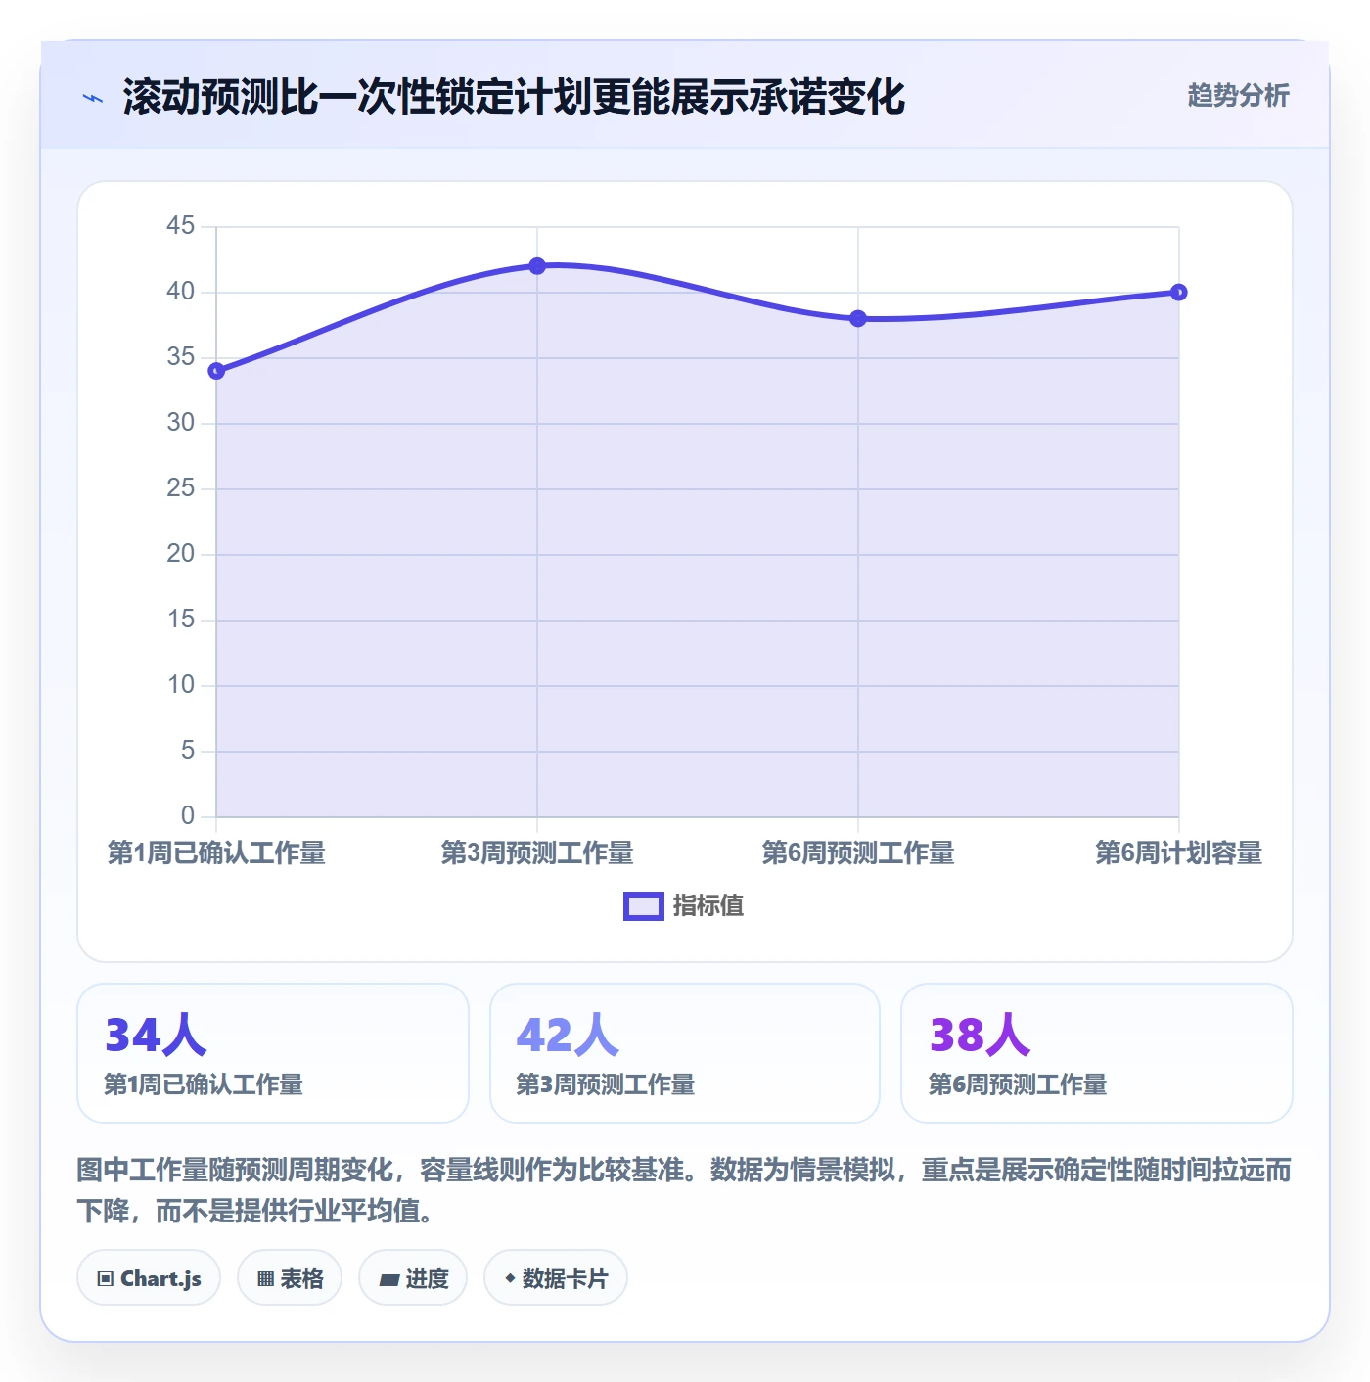Click the chart title 滚动预测比一次性锁定计划
This screenshot has width=1370, height=1382.
pos(514,97)
